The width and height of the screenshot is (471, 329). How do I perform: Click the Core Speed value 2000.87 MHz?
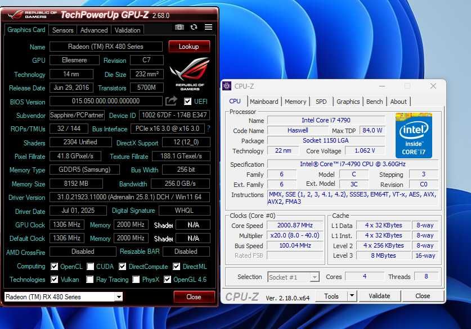(x=295, y=225)
